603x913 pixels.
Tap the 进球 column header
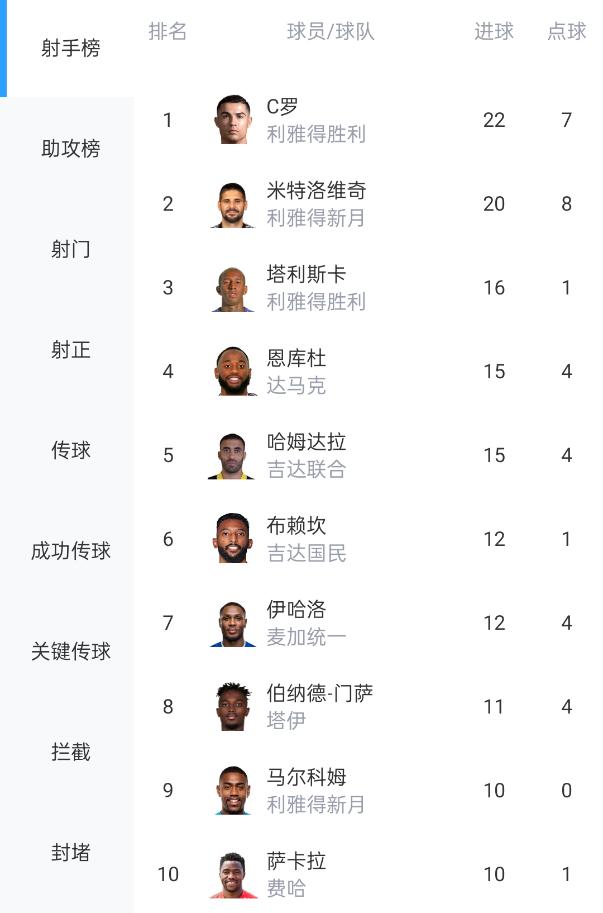pos(494,31)
